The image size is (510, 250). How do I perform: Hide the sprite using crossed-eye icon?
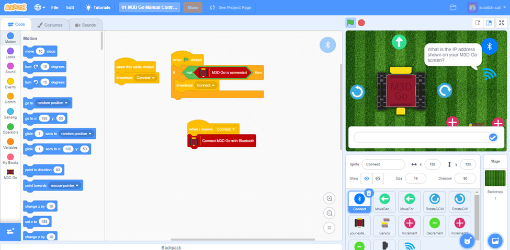[x=378, y=178]
